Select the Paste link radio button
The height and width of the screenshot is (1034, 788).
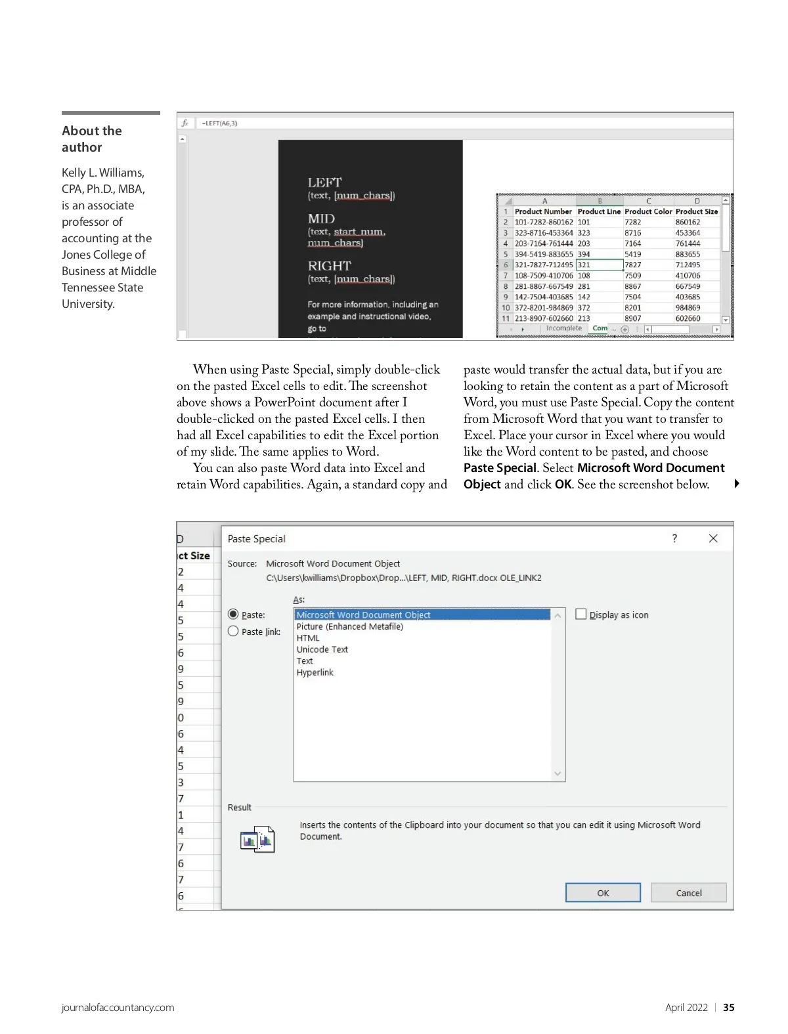[233, 632]
